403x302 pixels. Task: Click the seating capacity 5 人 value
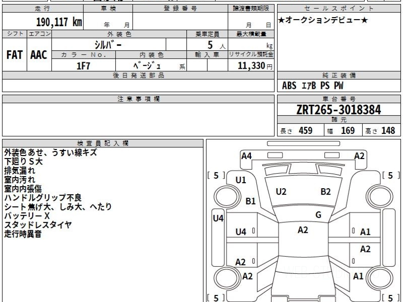pyautogui.click(x=216, y=45)
